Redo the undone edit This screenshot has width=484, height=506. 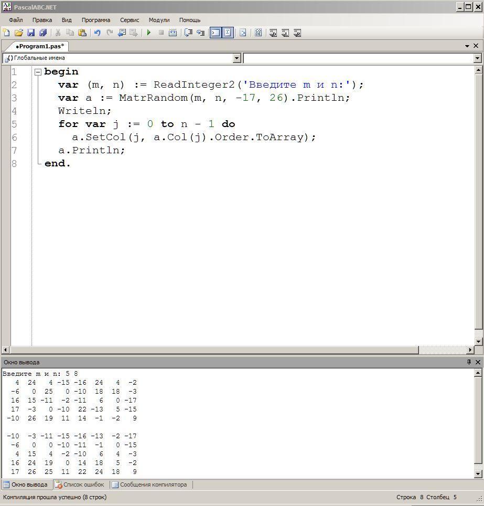pyautogui.click(x=110, y=33)
